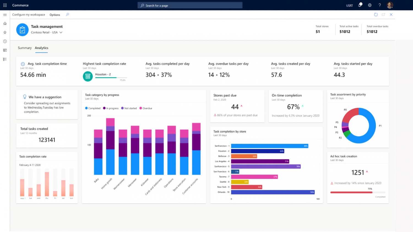
Task: Switch to the Summary tab
Action: click(x=25, y=48)
